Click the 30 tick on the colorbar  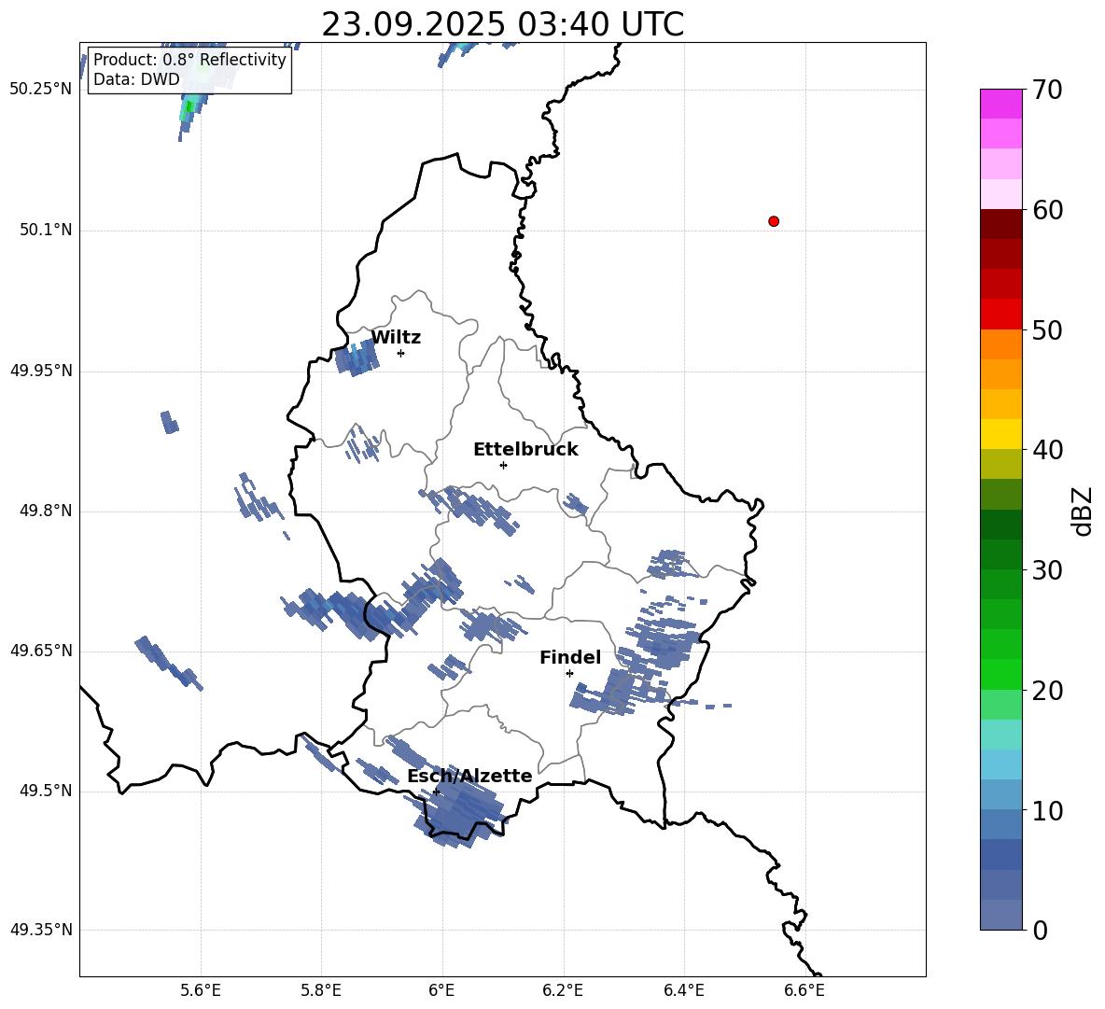(1047, 570)
